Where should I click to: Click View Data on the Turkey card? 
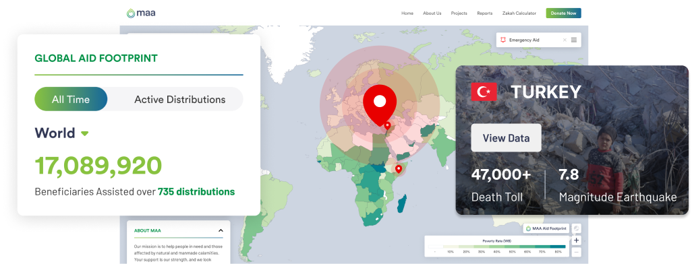coord(507,138)
